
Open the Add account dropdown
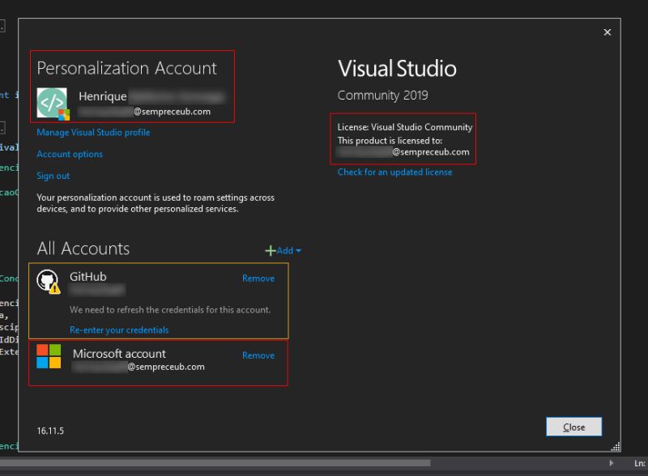(x=285, y=250)
